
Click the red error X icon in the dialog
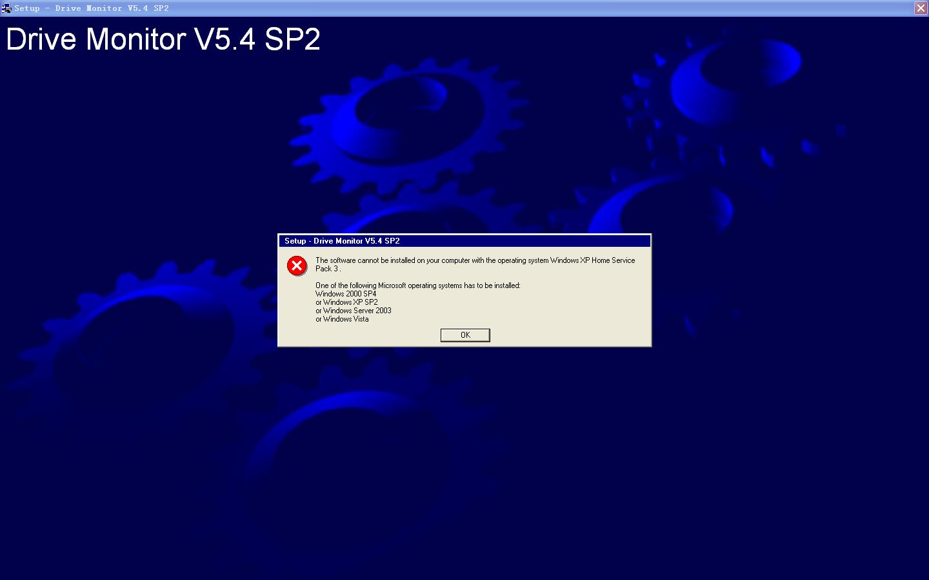(297, 266)
